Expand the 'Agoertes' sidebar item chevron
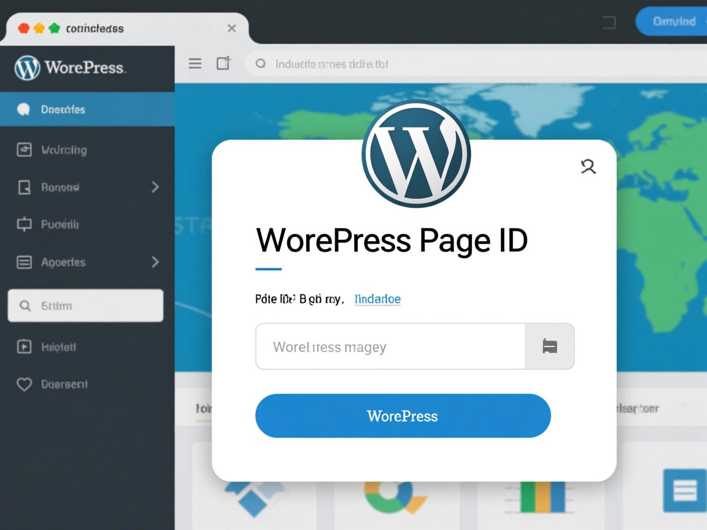The width and height of the screenshot is (707, 530). click(155, 262)
